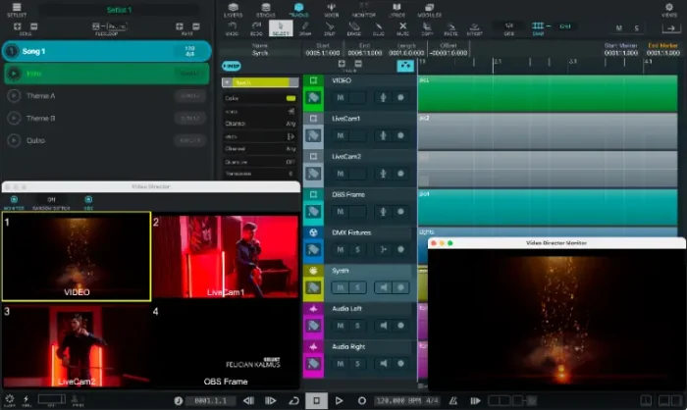Select the Theme A song part
The image size is (687, 410).
pyautogui.click(x=41, y=96)
